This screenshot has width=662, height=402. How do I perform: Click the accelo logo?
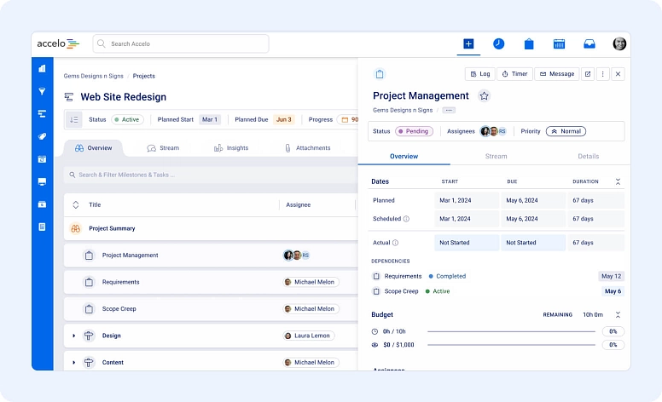58,43
